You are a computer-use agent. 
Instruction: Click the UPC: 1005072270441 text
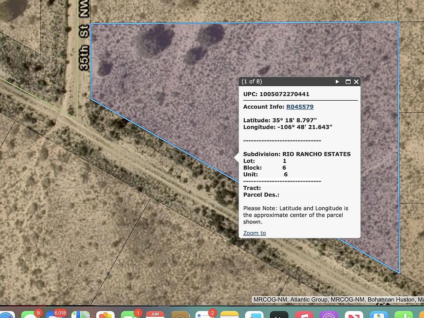tap(276, 94)
